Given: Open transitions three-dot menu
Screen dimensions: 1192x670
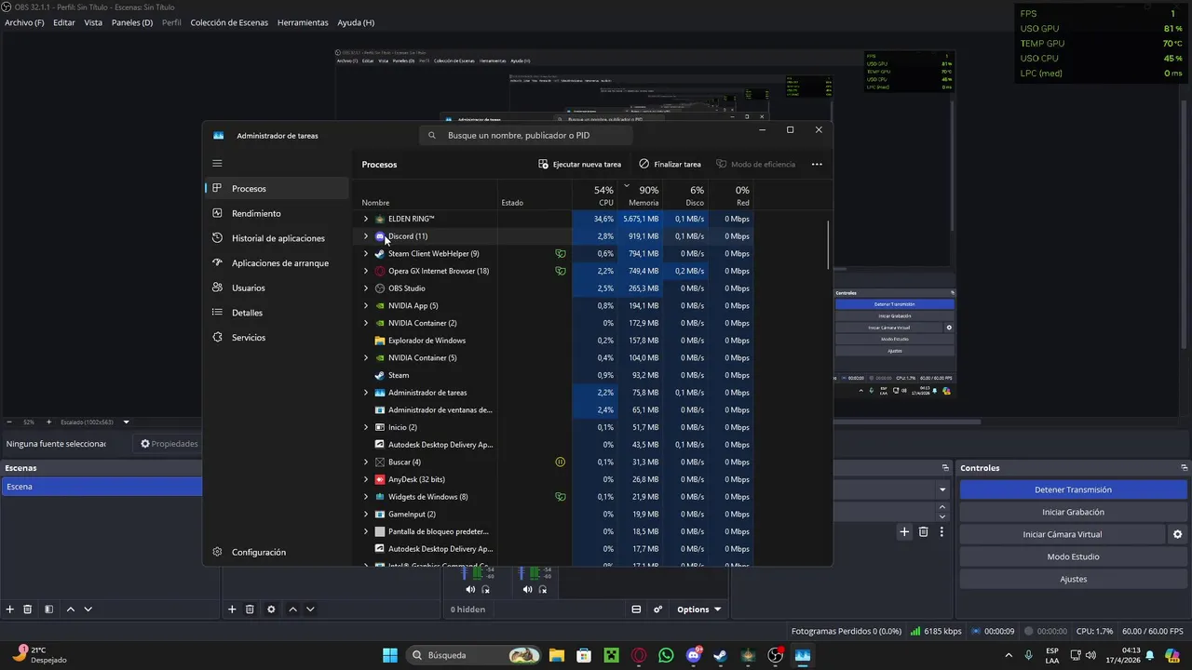Looking at the screenshot, I should coord(941,531).
